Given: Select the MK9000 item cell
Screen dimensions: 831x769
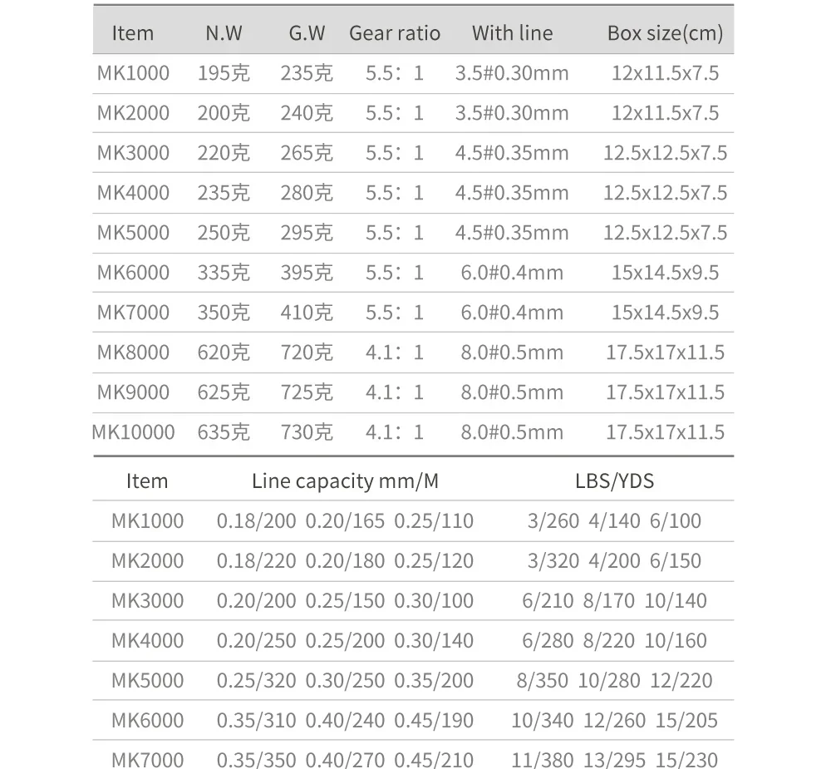Looking at the screenshot, I should [133, 392].
